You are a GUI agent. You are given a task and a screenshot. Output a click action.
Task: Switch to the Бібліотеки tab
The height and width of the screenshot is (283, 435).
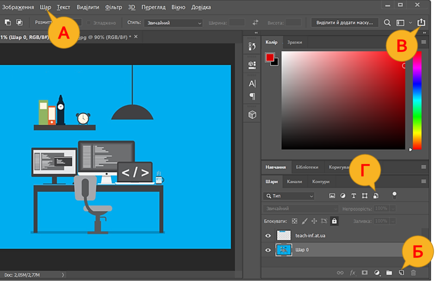(x=307, y=167)
